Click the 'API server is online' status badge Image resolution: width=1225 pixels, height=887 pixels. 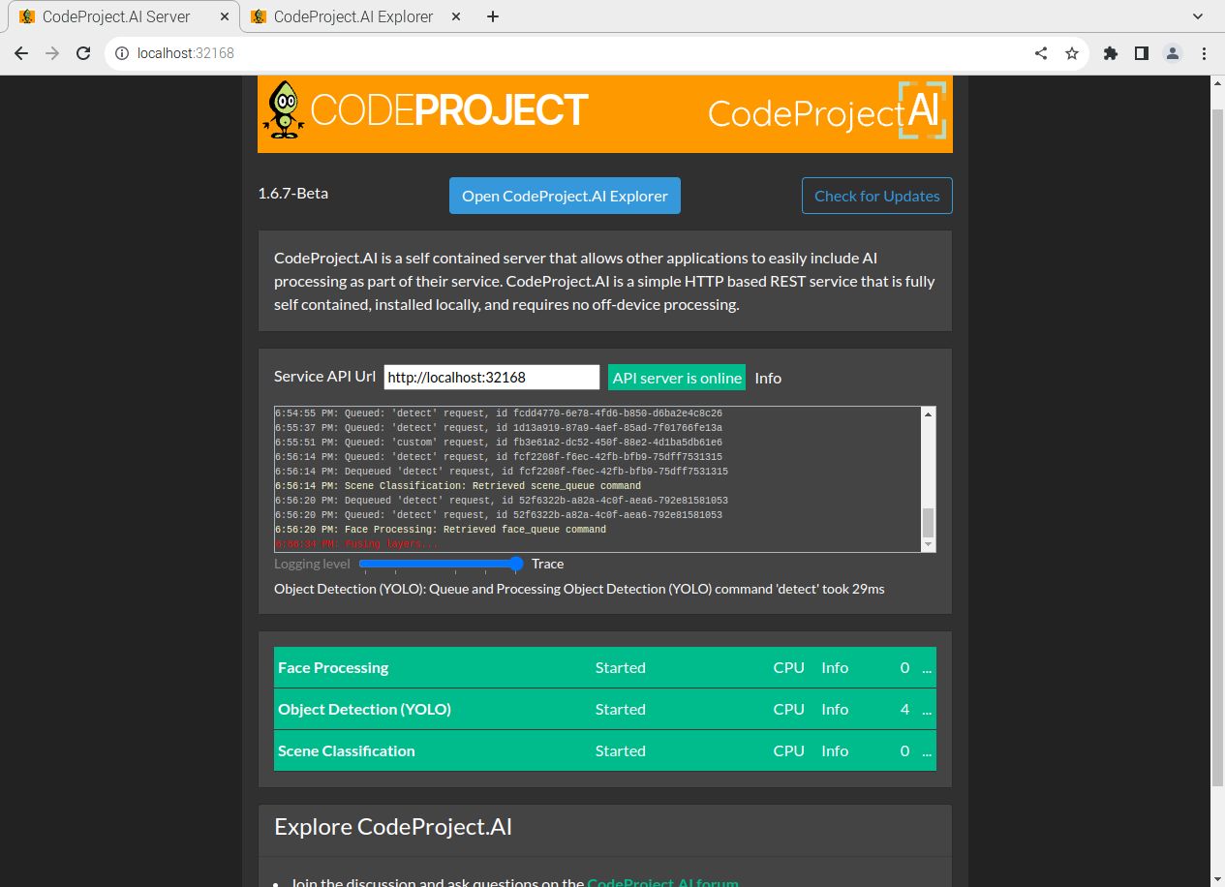tap(677, 378)
